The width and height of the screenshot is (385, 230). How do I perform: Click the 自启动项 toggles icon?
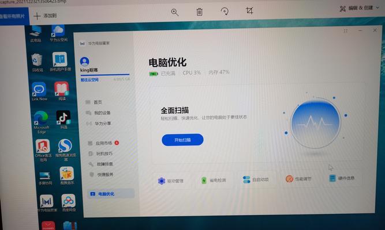(246, 179)
